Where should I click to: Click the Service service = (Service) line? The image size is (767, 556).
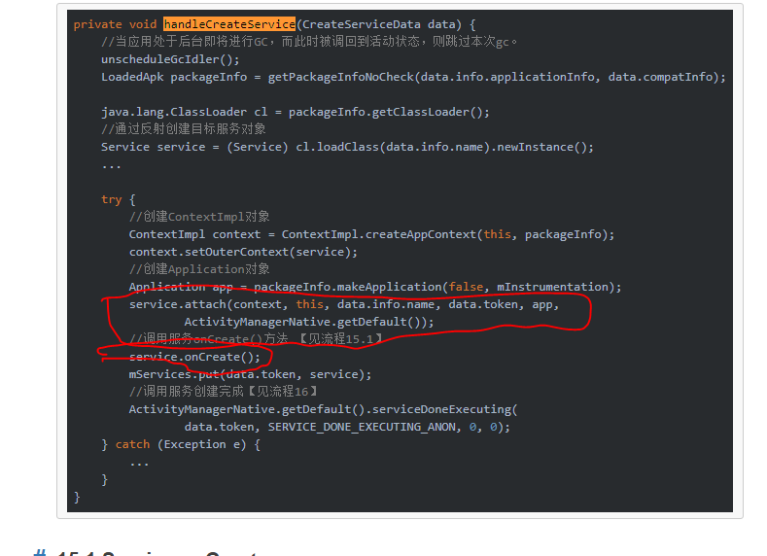pyautogui.click(x=347, y=147)
